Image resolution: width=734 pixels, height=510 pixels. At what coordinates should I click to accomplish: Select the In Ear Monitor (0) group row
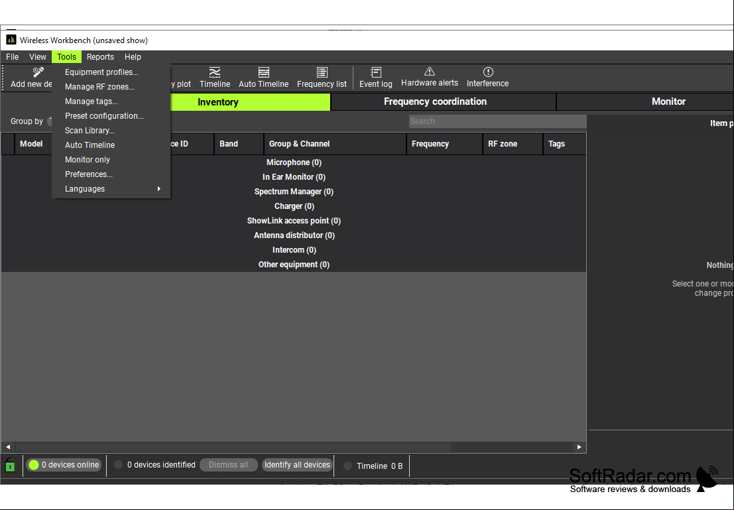294,177
